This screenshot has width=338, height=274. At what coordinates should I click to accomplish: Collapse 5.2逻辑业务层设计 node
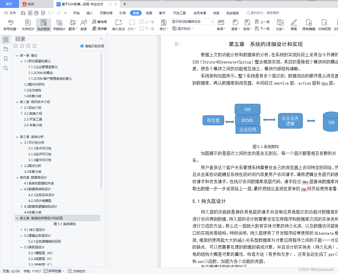(21, 236)
